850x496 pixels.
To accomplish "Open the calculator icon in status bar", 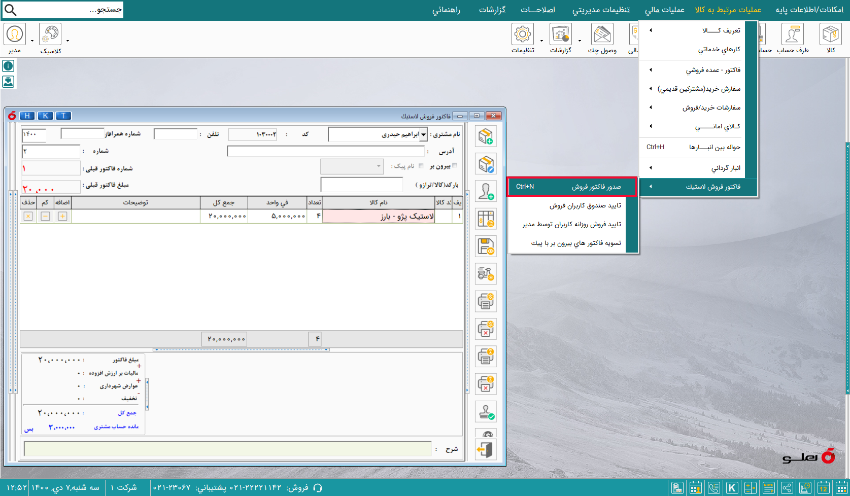I will click(x=750, y=488).
